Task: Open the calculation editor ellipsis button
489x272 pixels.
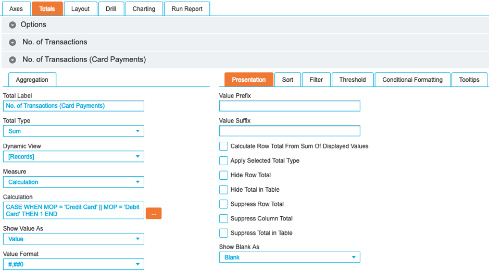Action: [x=154, y=213]
